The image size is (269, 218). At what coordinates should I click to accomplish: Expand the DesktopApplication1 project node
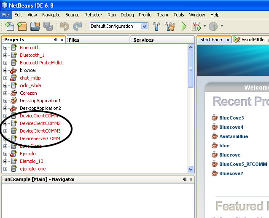coord(5,101)
